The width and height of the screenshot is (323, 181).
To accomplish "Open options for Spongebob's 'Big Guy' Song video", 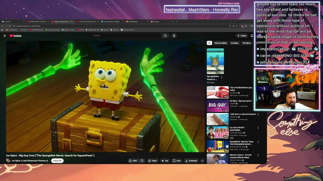I will (x=258, y=142).
